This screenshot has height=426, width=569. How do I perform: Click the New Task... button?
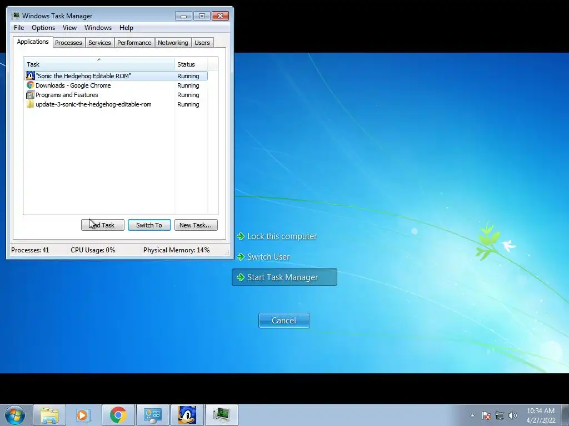196,225
